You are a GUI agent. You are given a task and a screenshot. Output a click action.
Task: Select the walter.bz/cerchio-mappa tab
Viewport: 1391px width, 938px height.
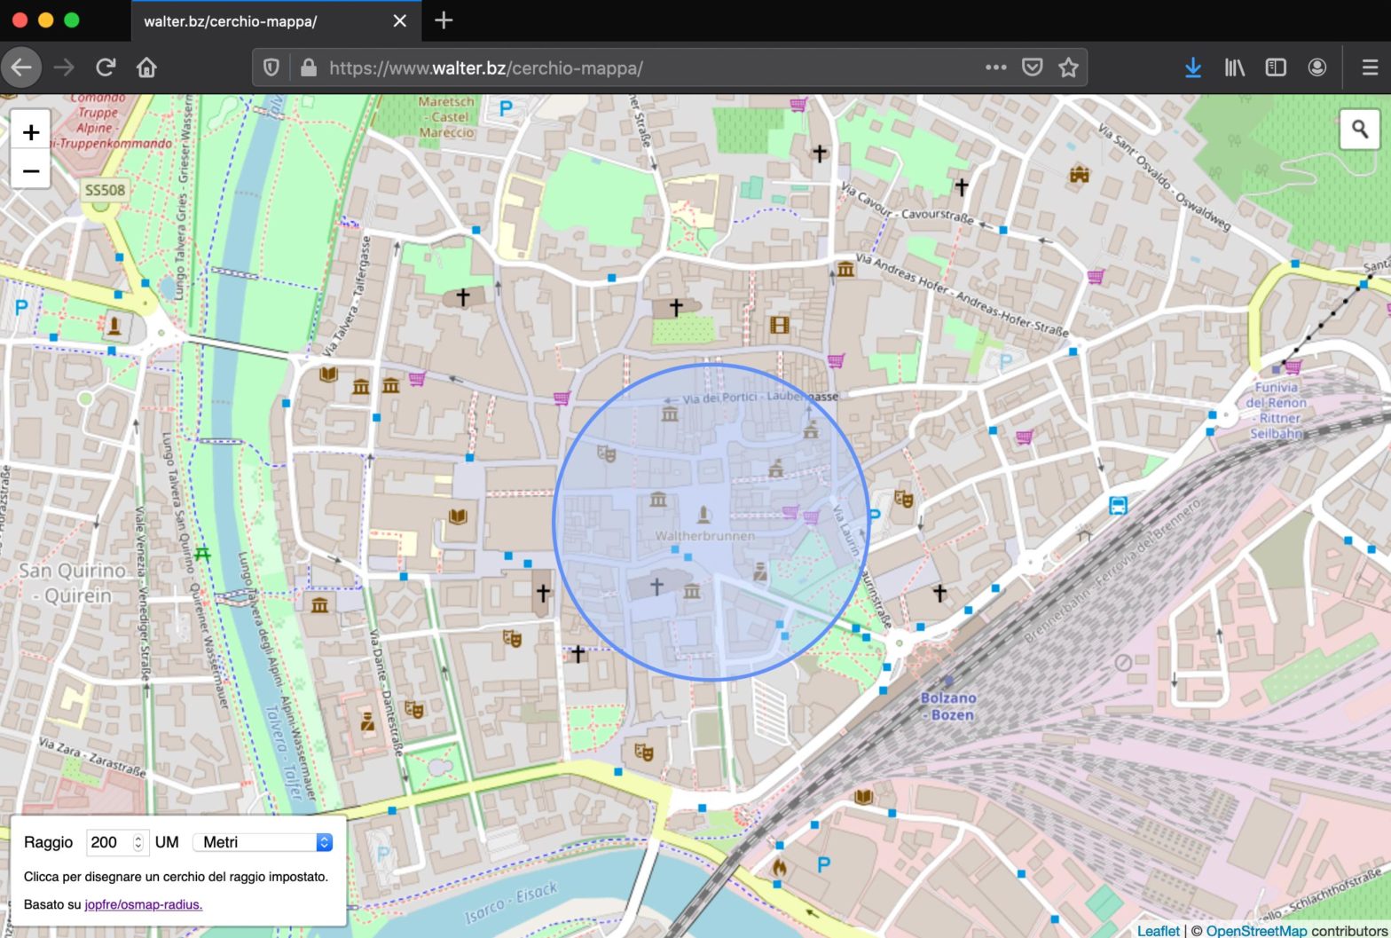click(x=275, y=20)
